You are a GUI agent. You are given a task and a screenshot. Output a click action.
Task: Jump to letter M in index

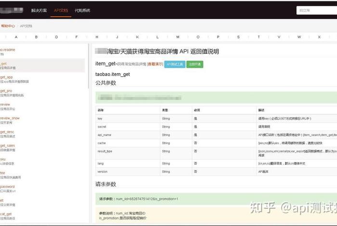point(178,37)
